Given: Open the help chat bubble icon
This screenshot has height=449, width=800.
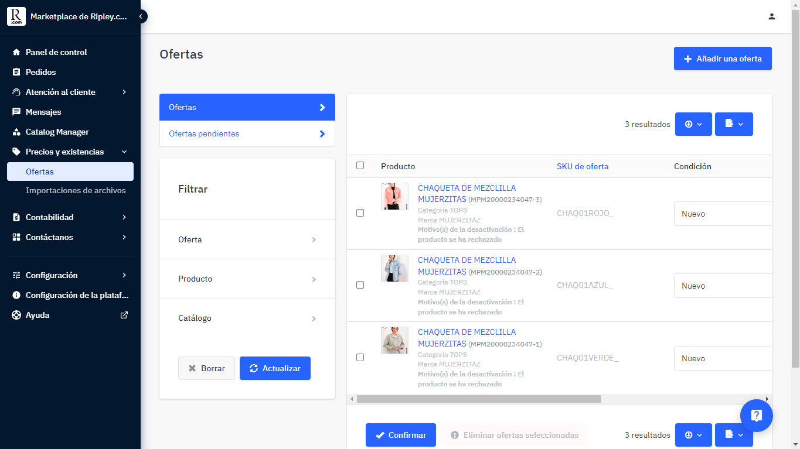Looking at the screenshot, I should click(x=756, y=416).
